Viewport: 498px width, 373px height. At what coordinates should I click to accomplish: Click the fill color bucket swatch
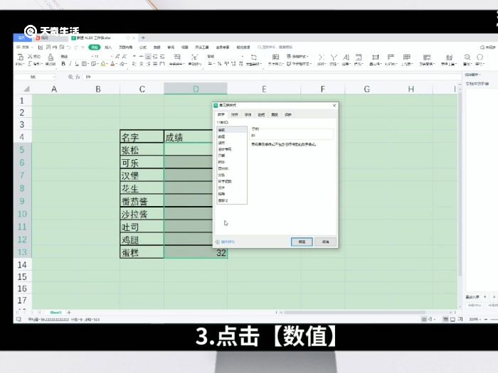(x=103, y=64)
